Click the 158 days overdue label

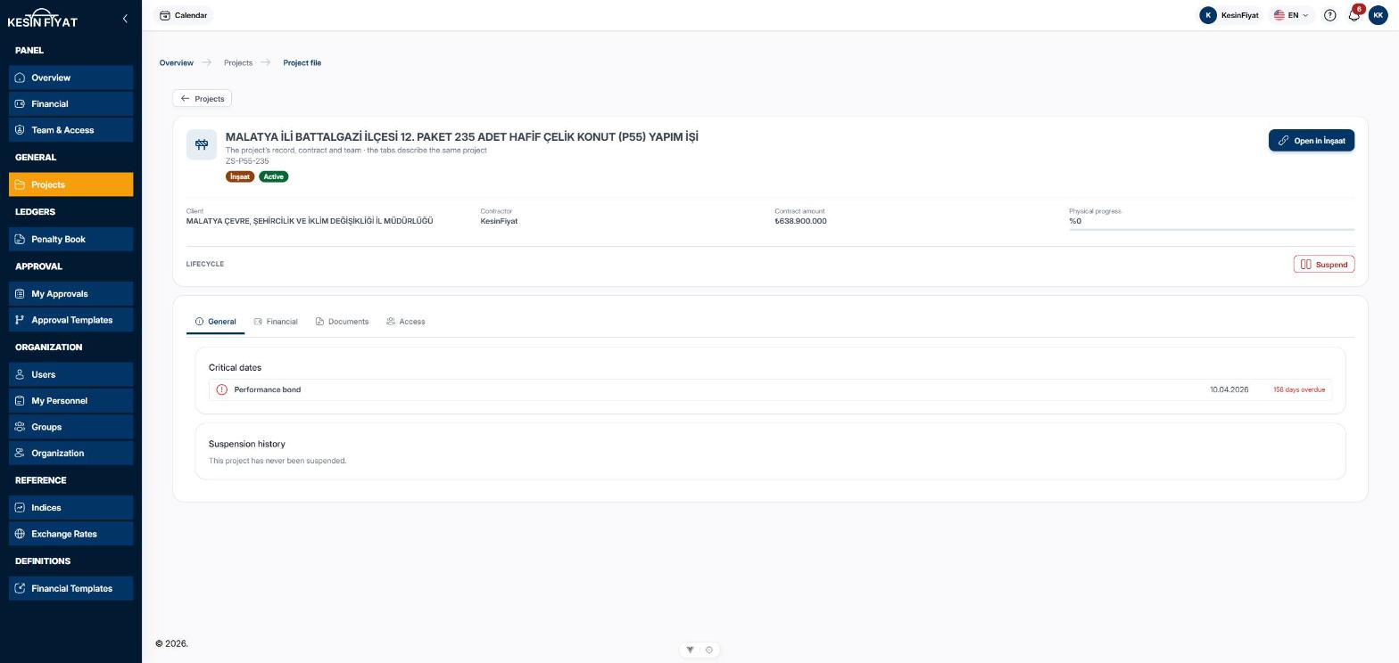point(1299,389)
